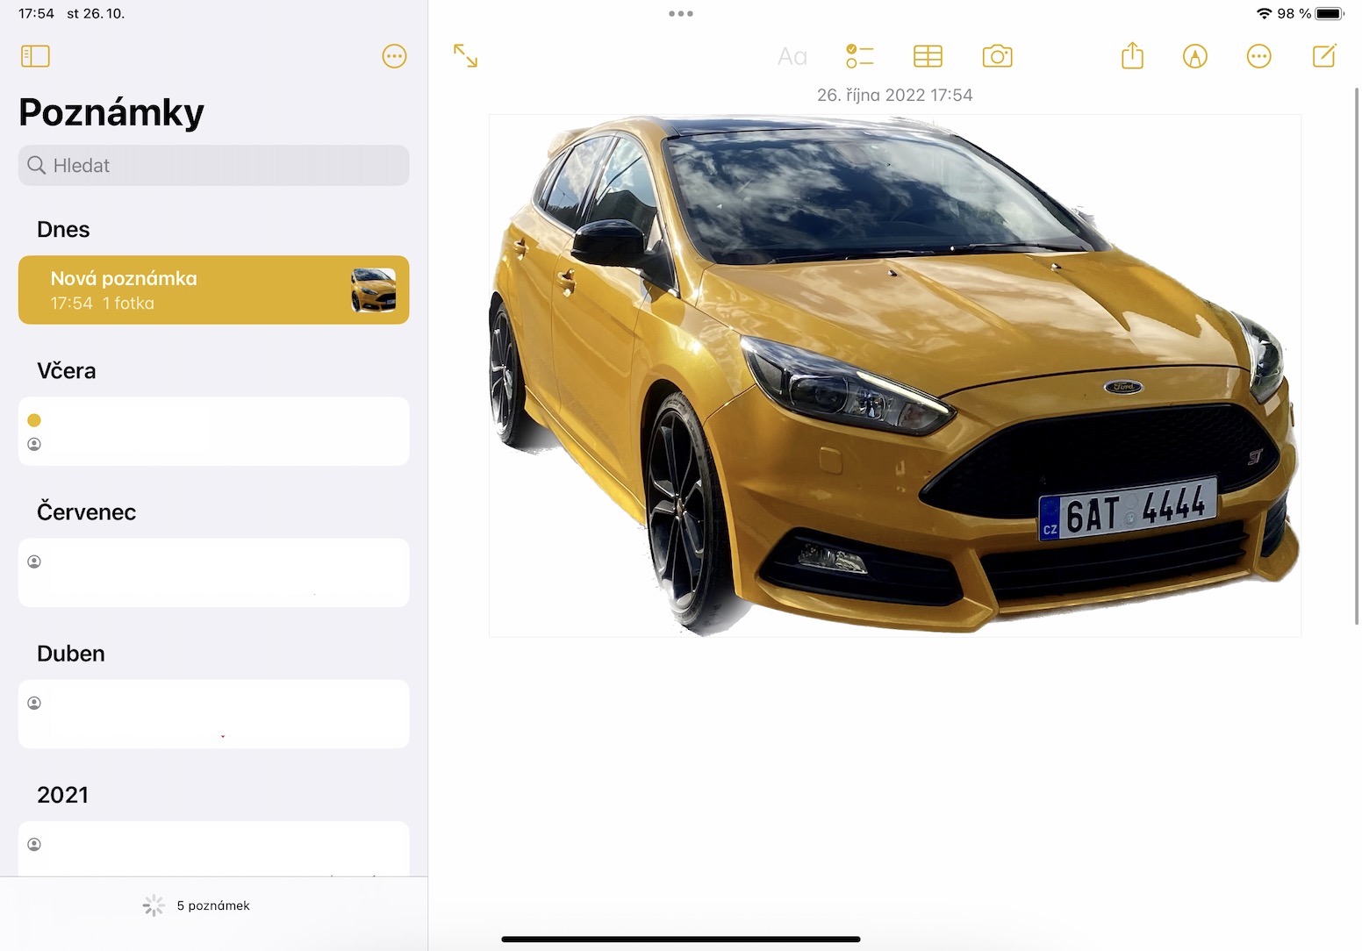Viewport: 1362px width, 951px height.
Task: Open the note under Včera
Action: pyautogui.click(x=213, y=431)
